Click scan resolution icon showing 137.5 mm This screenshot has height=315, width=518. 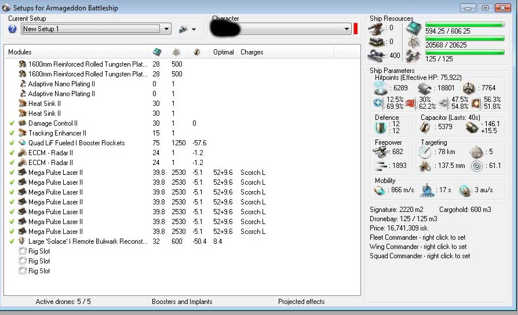[x=425, y=166]
